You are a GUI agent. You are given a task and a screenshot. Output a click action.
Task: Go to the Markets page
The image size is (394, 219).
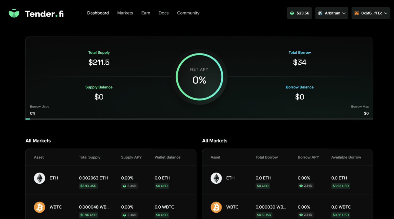(125, 13)
